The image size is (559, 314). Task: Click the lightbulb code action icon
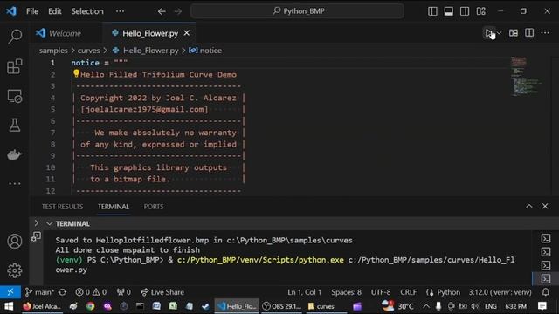pos(76,73)
